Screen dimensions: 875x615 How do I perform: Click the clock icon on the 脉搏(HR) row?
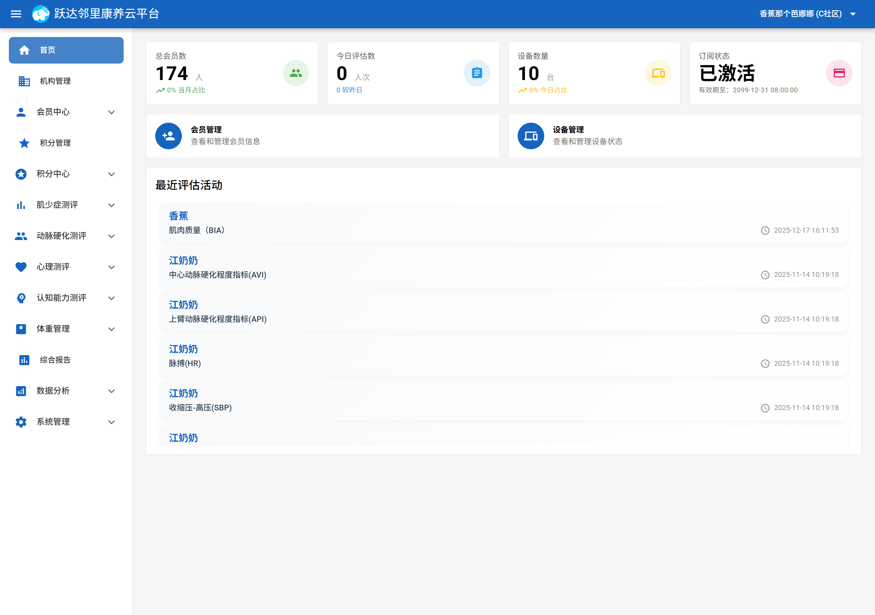coord(765,364)
